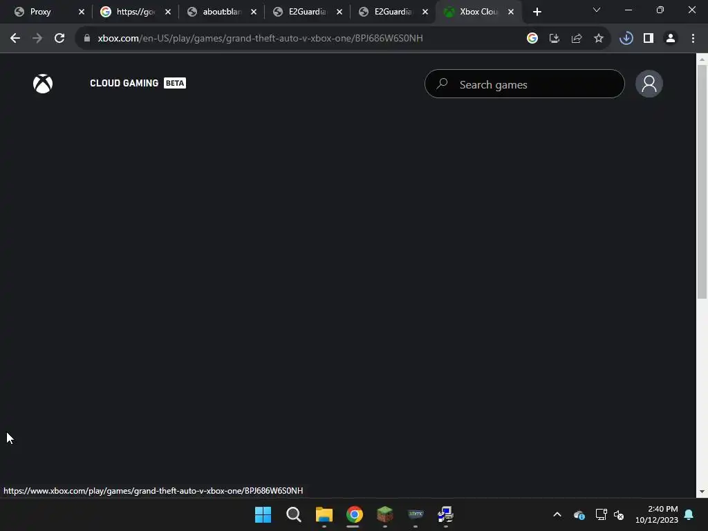
Task: Click the browser forward arrow
Action: pos(37,39)
